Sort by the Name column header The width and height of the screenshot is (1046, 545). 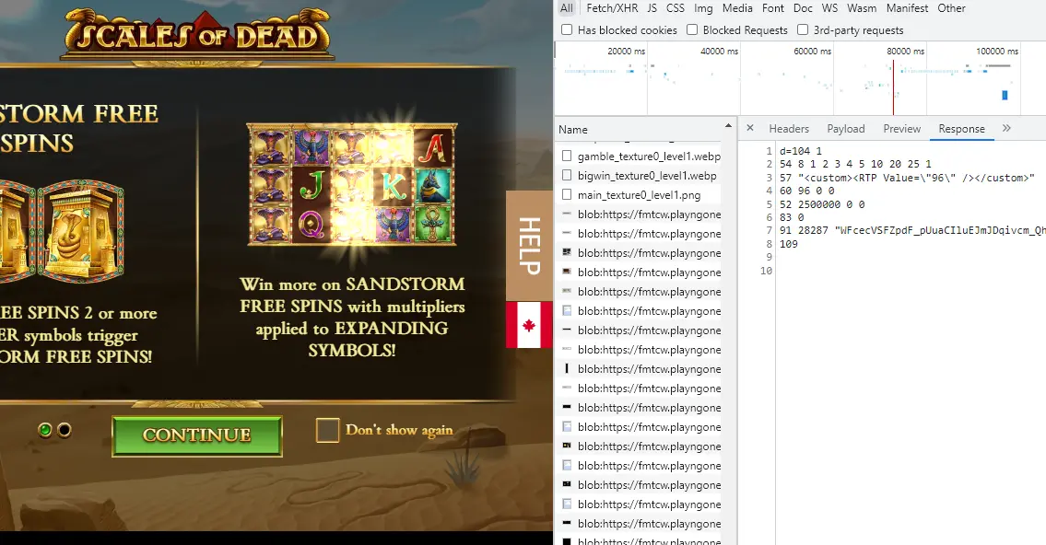573,129
